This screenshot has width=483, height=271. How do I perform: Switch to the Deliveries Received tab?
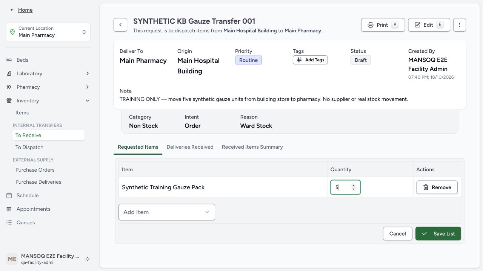(x=190, y=147)
